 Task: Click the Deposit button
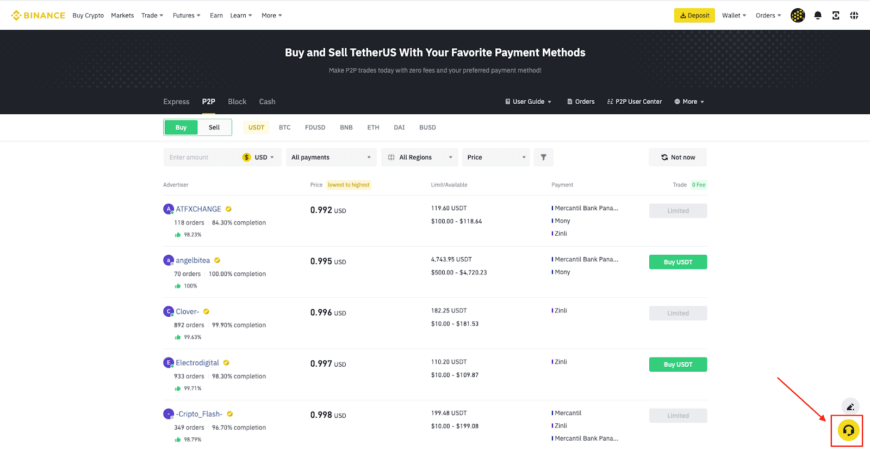(x=694, y=15)
